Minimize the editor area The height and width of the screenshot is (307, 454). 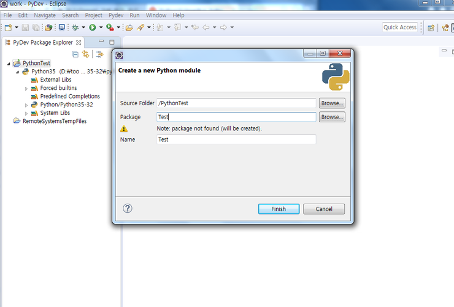click(x=444, y=51)
